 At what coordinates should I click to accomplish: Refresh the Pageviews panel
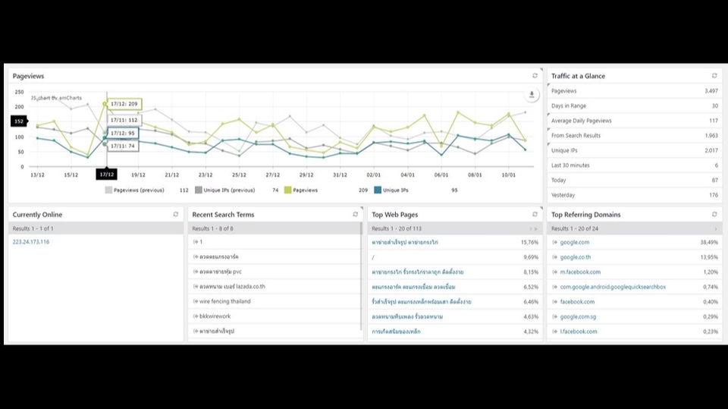click(x=535, y=76)
